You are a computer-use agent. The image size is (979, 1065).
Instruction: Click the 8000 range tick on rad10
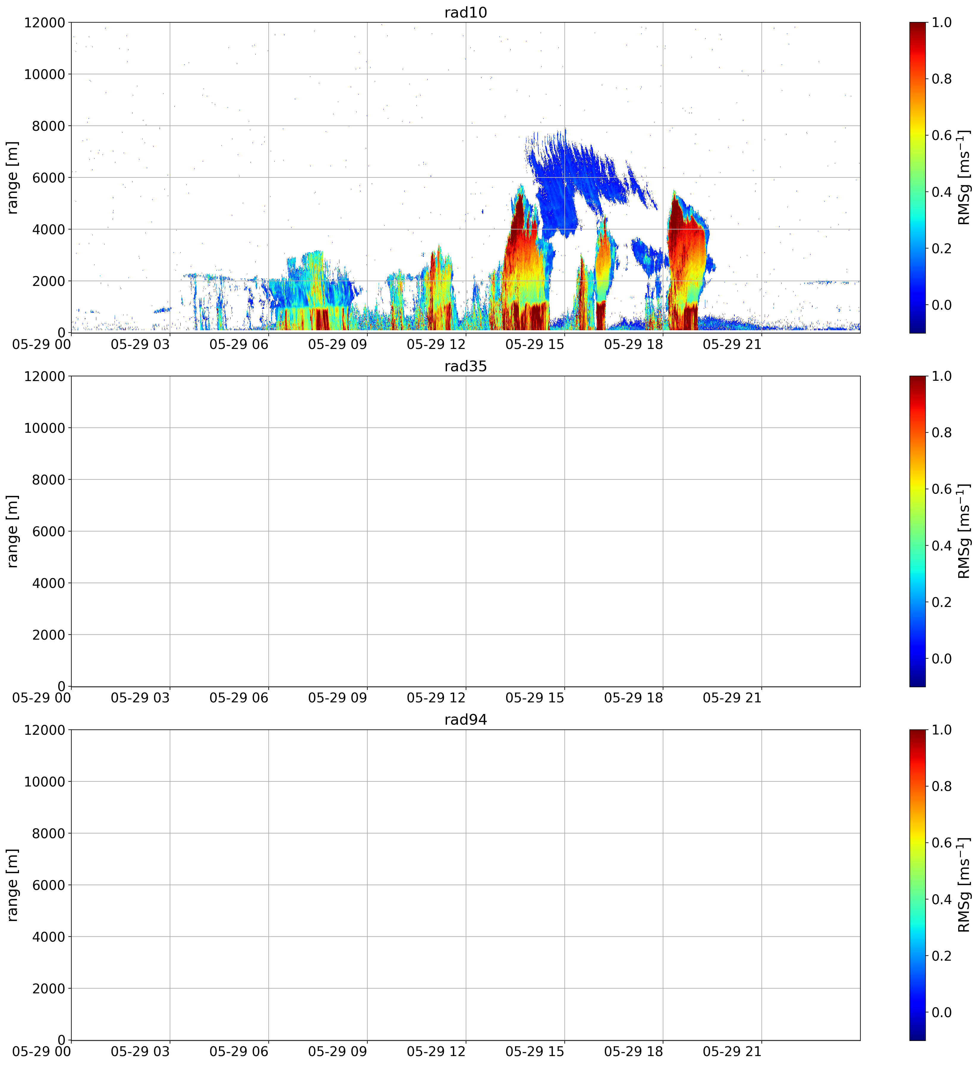[x=49, y=126]
